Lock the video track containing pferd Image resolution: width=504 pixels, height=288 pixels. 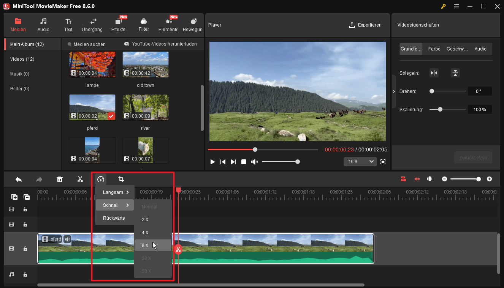[25, 249]
